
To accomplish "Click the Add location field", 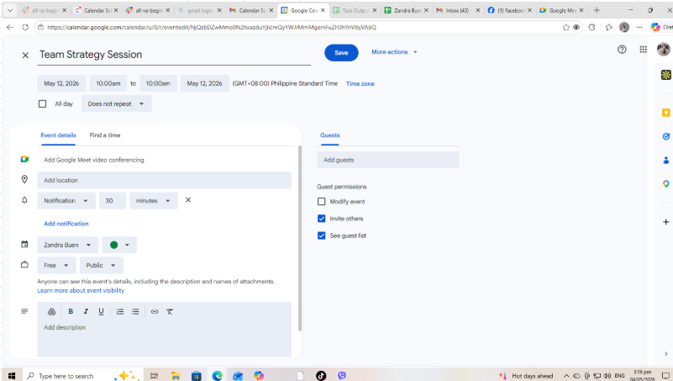I will [x=164, y=180].
